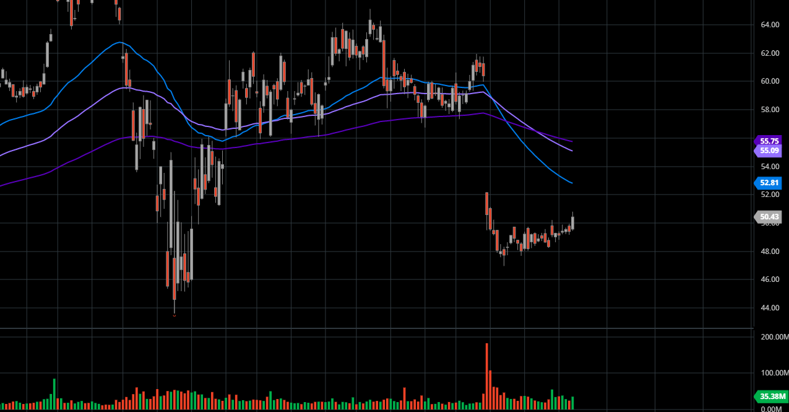Click the 52.00 price axis label
This screenshot has width=789, height=412.
point(769,195)
